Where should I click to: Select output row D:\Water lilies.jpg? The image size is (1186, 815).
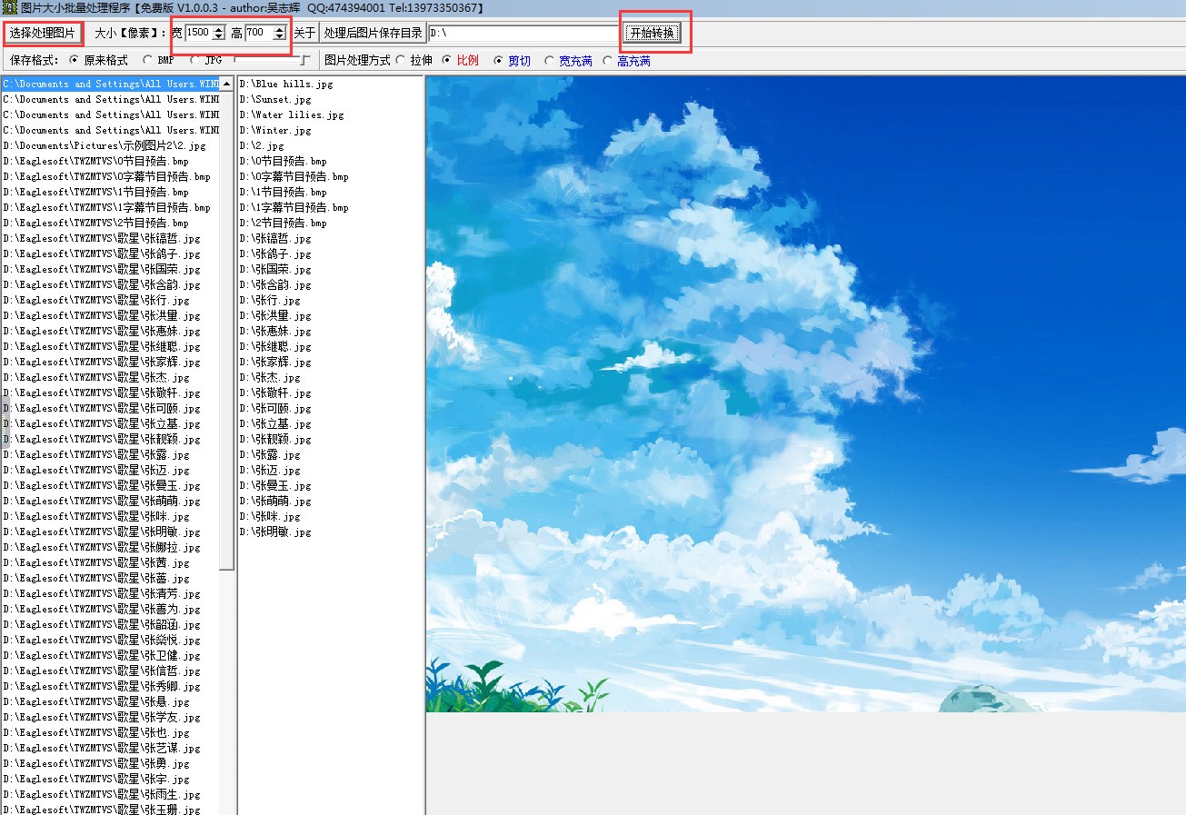pos(331,114)
